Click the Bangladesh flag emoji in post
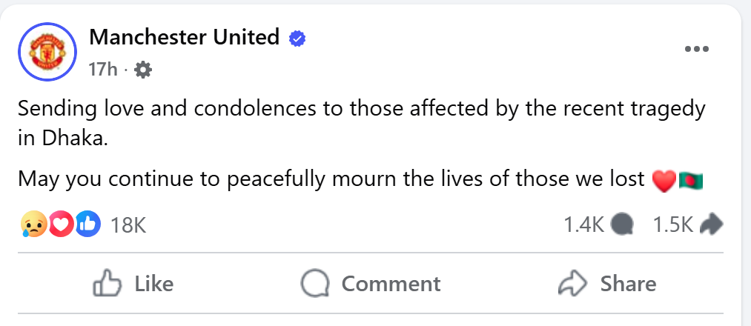This screenshot has width=751, height=326. pyautogui.click(x=691, y=181)
